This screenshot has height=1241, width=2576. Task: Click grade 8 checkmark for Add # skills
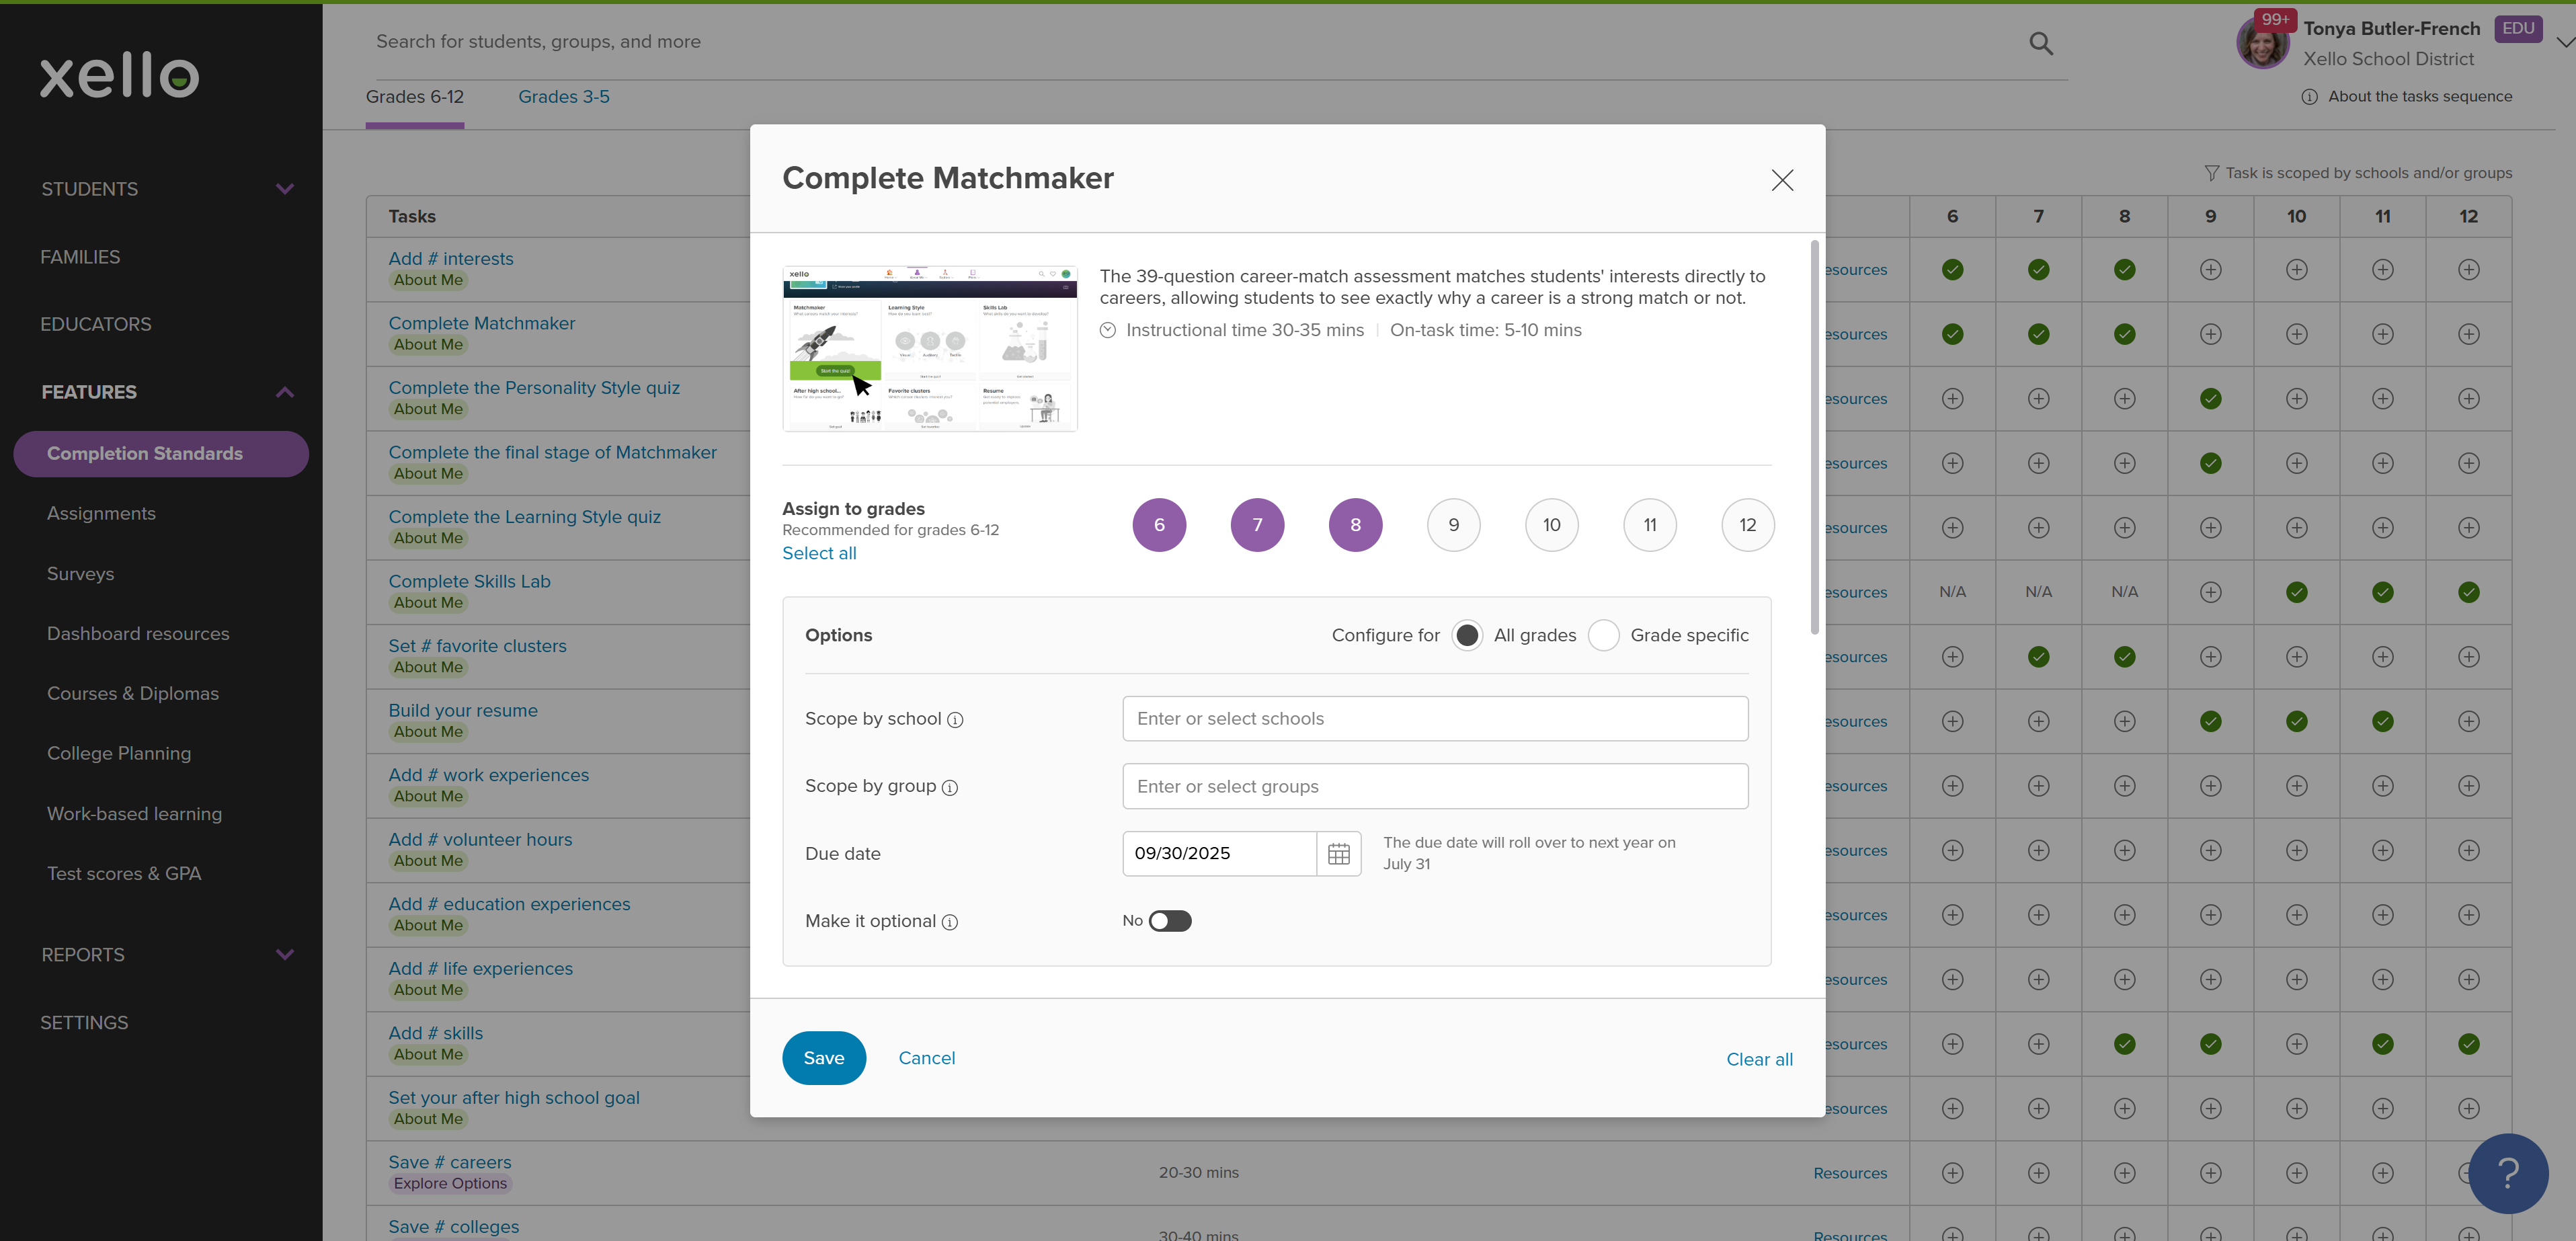coord(2124,1044)
